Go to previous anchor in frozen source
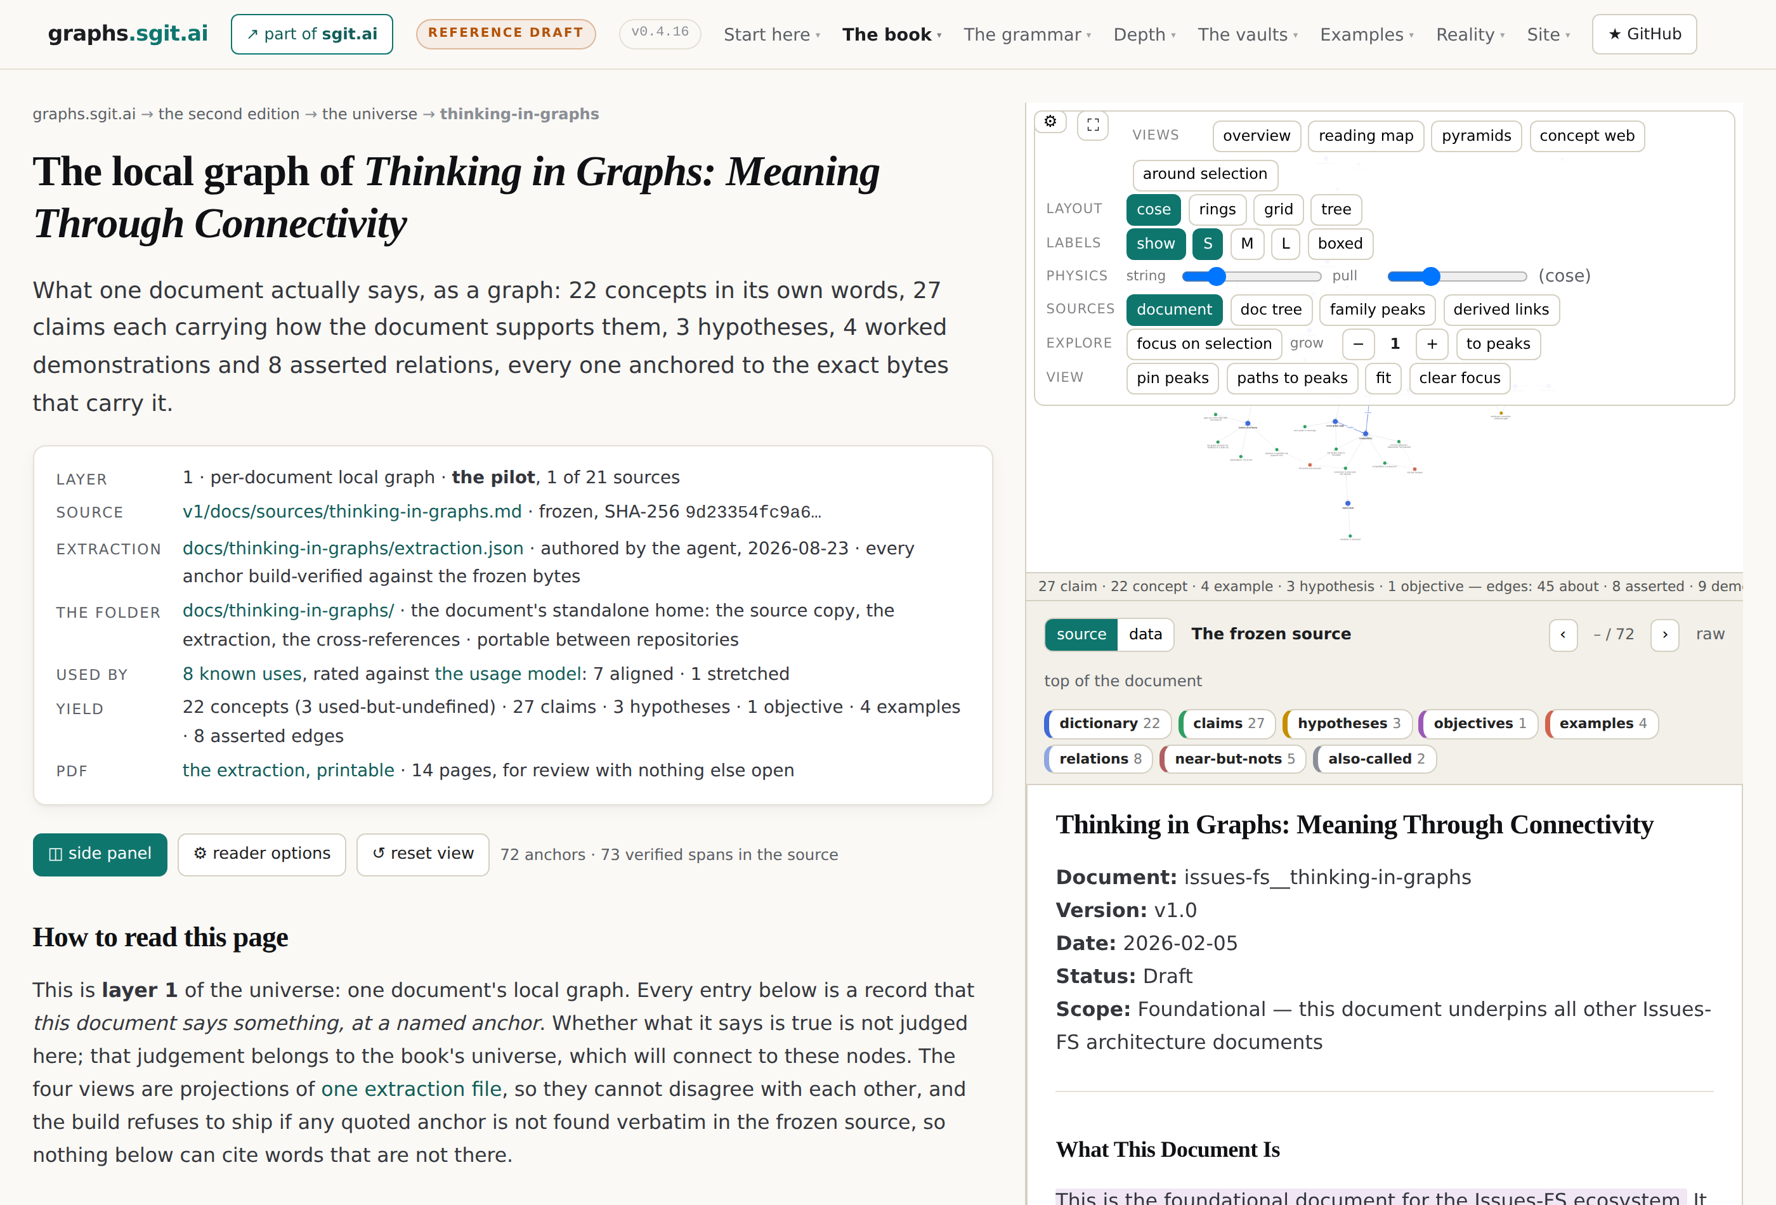Viewport: 1776px width, 1205px height. point(1563,635)
